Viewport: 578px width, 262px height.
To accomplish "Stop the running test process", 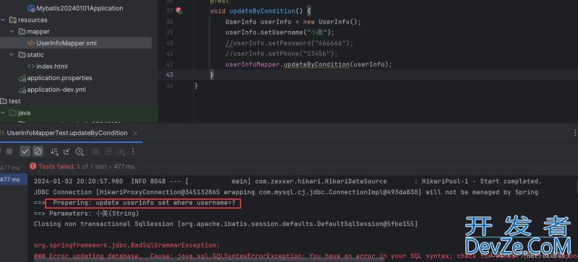I will pos(9,152).
